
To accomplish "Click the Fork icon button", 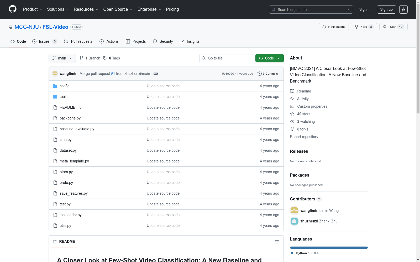I will pos(364,27).
